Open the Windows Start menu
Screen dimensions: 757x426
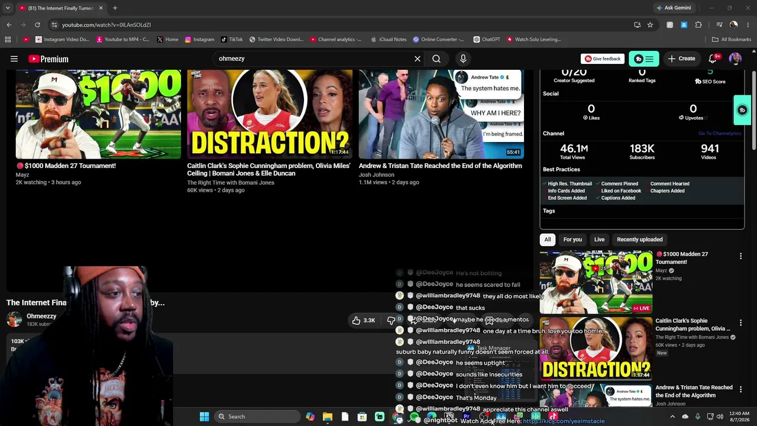pos(204,417)
